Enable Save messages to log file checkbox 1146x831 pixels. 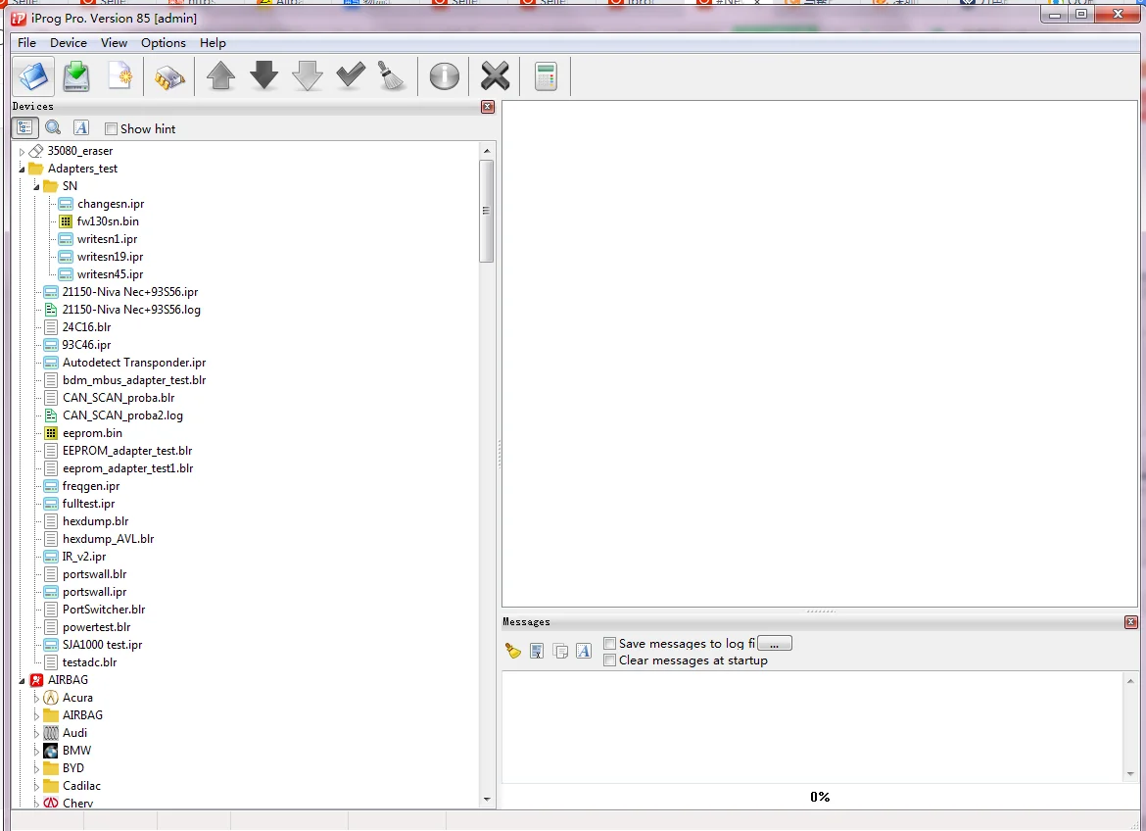[609, 643]
